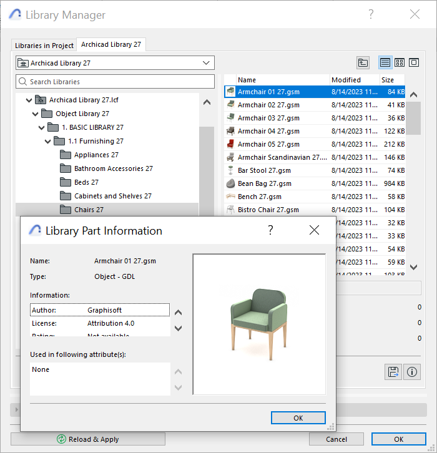Click the Bistro Chair 27 object icon
This screenshot has width=437, height=453.
pos(230,210)
